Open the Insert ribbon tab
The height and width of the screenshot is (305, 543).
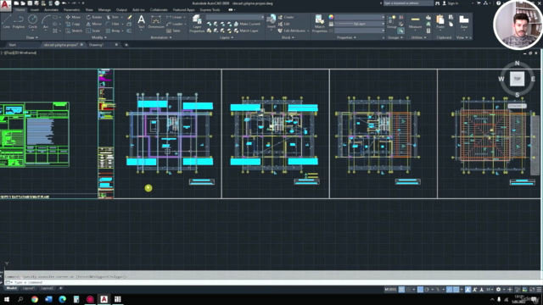[35, 9]
